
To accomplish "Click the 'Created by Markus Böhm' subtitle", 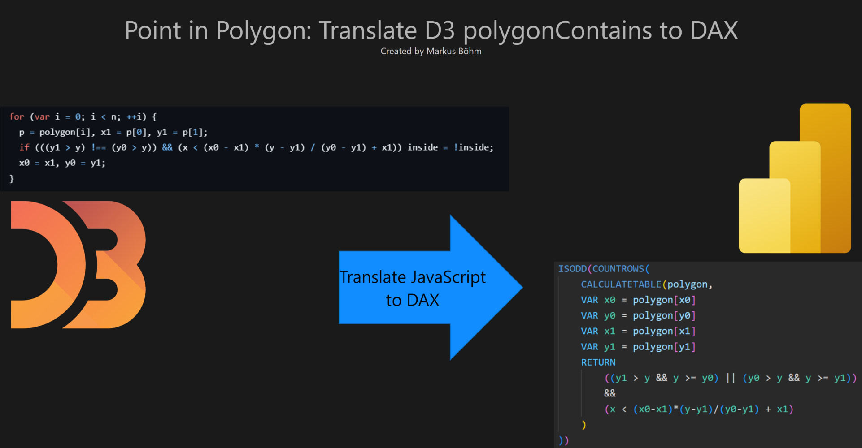I will (x=431, y=51).
